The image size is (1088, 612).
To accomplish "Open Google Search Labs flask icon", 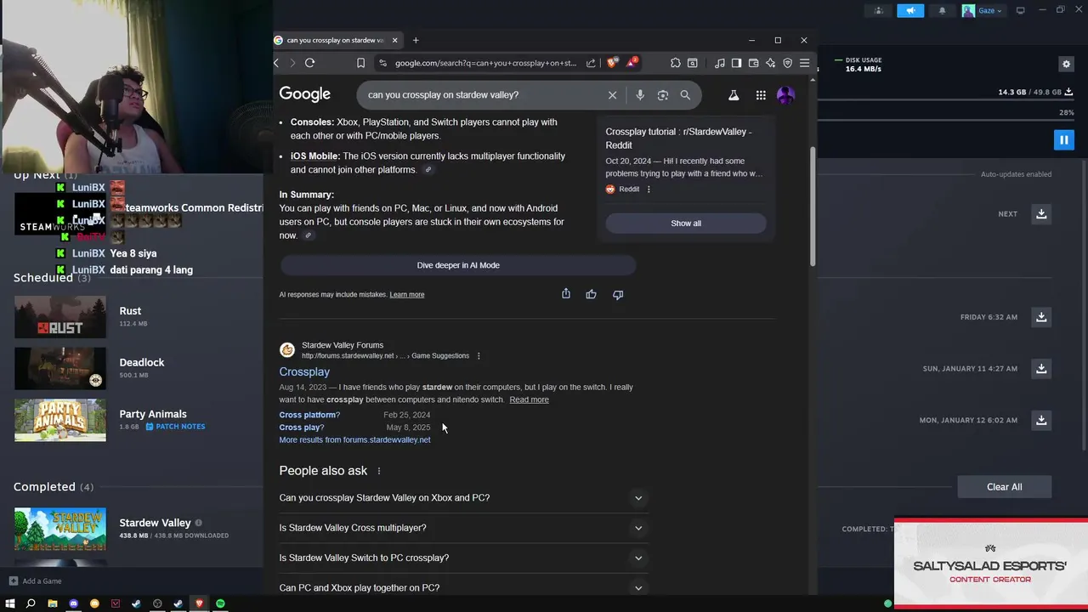I will click(x=734, y=95).
